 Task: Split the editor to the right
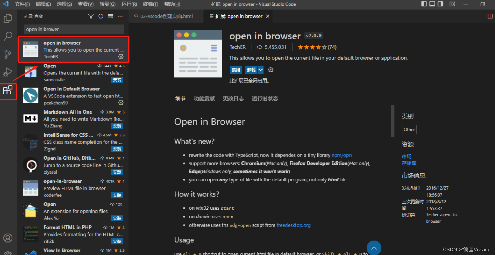[490, 16]
